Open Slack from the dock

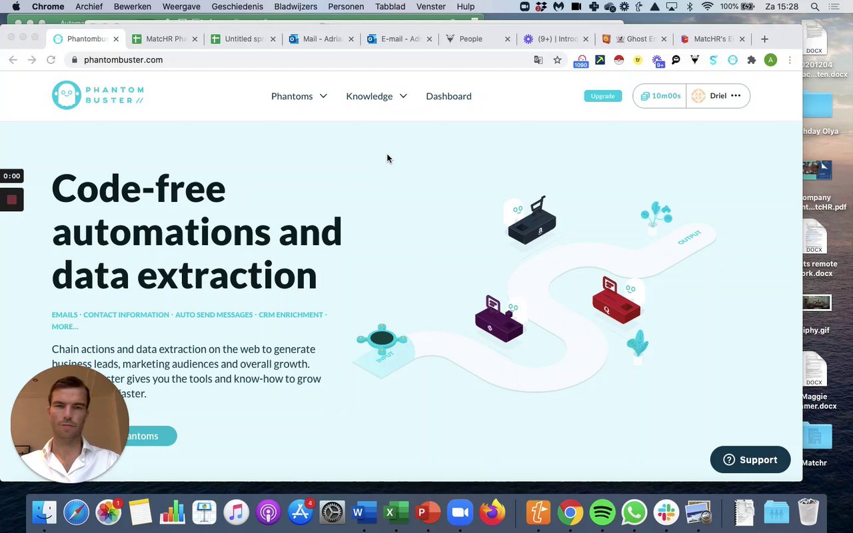click(x=666, y=512)
